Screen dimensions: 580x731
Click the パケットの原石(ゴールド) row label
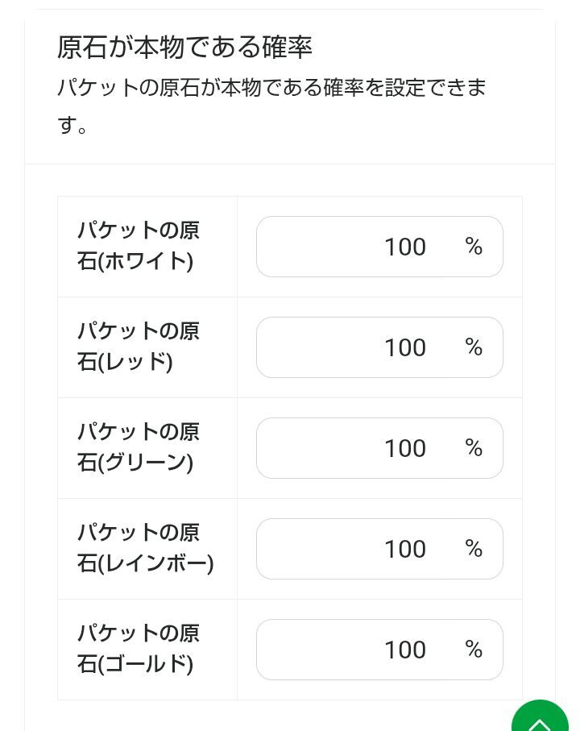[x=139, y=649]
